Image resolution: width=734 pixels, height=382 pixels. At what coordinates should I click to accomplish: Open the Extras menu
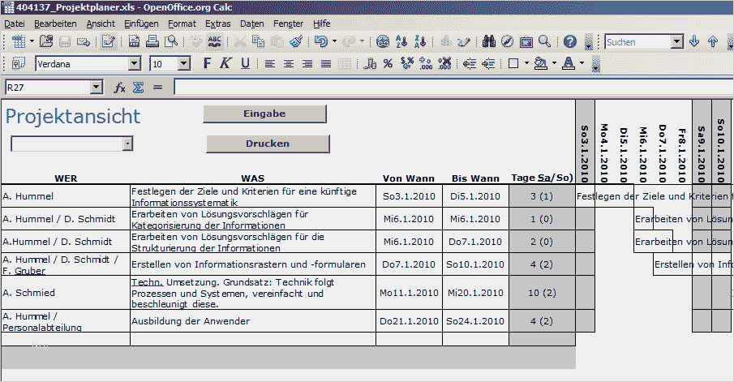(217, 24)
